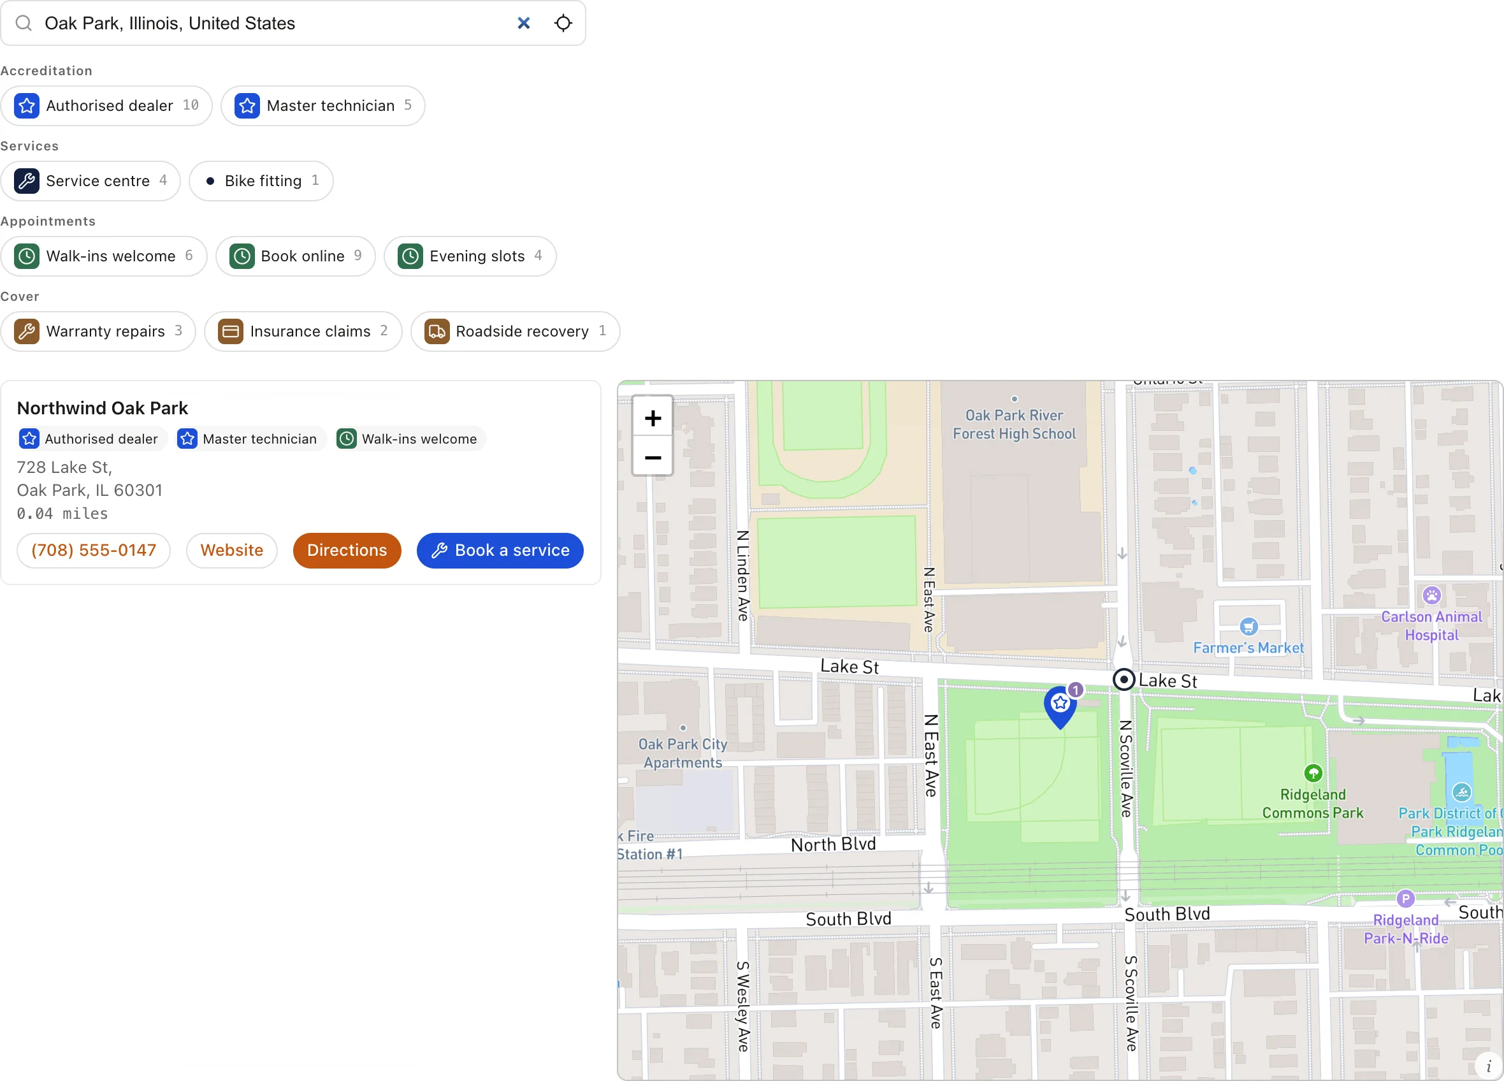Click the Oak Park City Apartments label

pyautogui.click(x=683, y=753)
